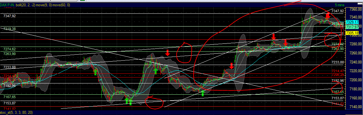363x115 pixels.
Task: Click the left-side 7167,65 level label
Action: [x=9, y=97]
